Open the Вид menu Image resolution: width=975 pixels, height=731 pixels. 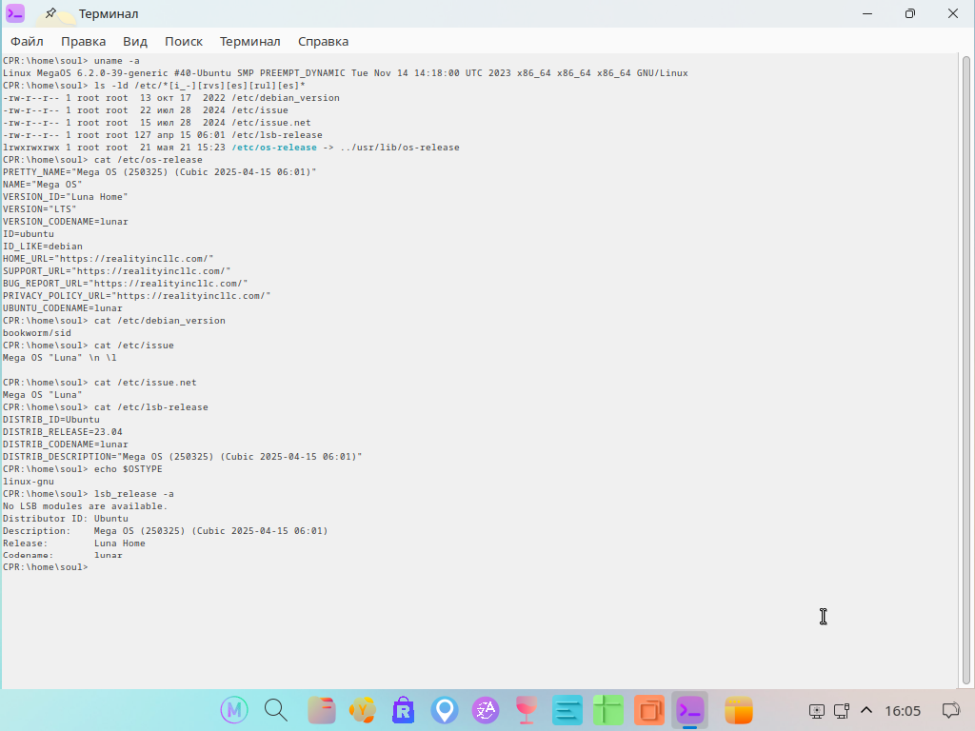pos(135,41)
